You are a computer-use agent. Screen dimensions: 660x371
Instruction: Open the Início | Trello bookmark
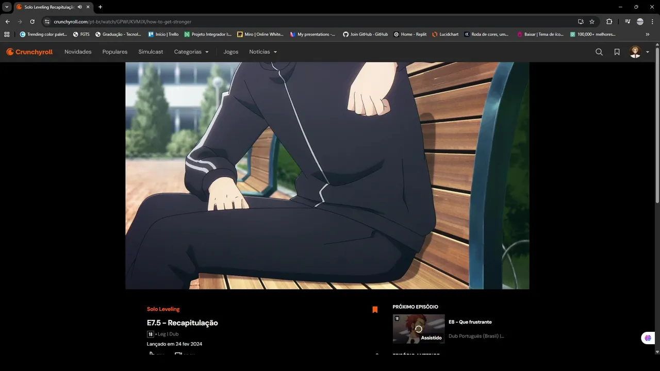[163, 35]
